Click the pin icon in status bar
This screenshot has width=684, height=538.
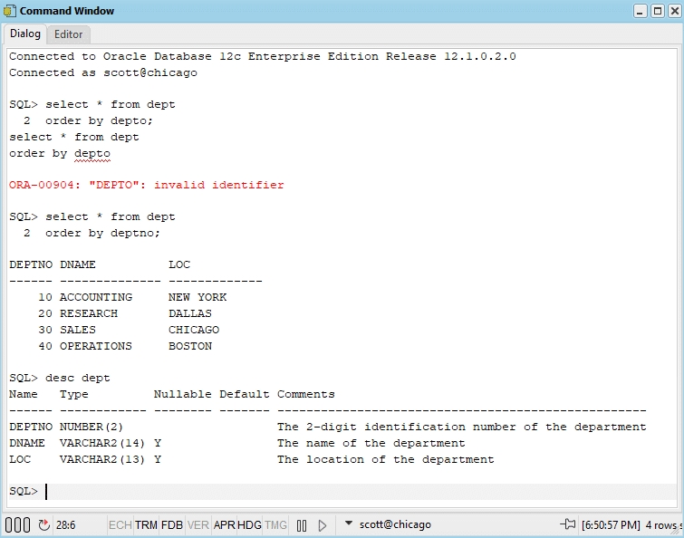click(568, 524)
